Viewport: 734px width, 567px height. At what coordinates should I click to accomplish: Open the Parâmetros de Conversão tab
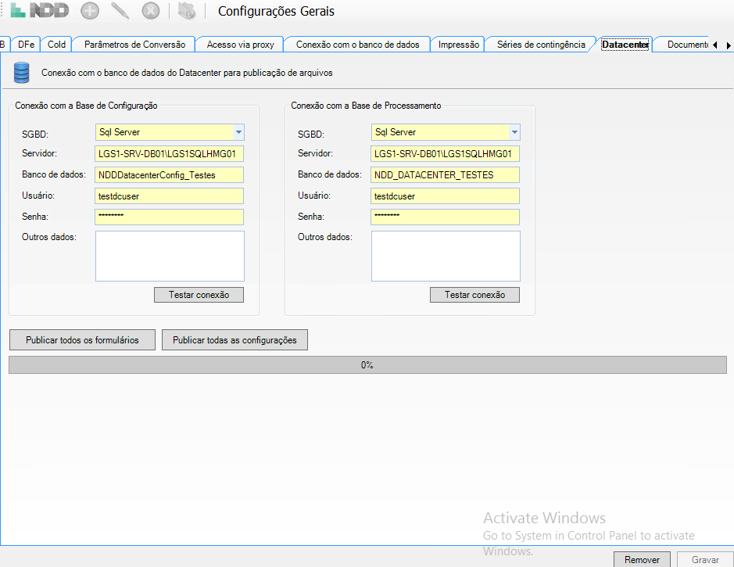(x=134, y=45)
